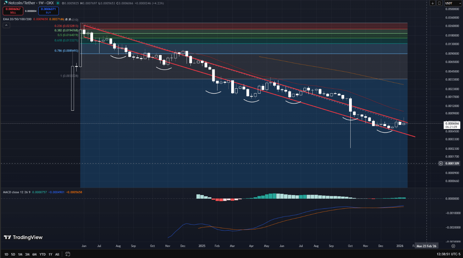Open the USDT currency dropdown

[x=453, y=3]
